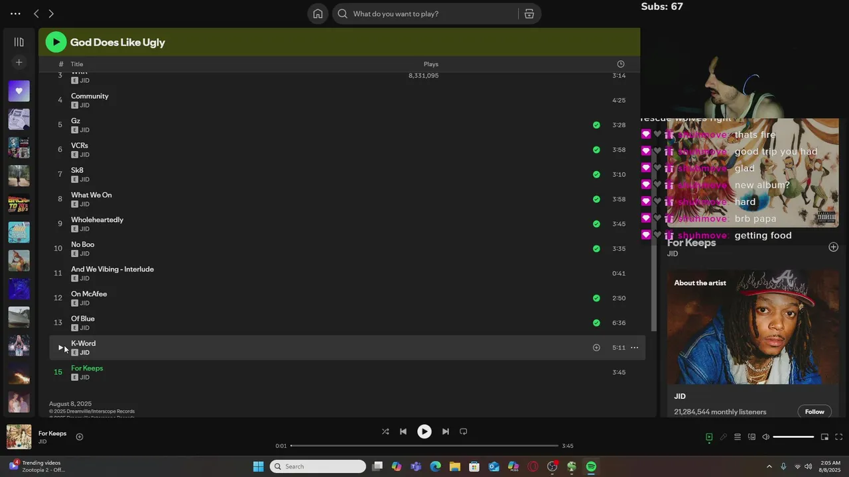This screenshot has width=849, height=477.
Task: Toggle saved checkmark for On McAfee
Action: tap(596, 298)
